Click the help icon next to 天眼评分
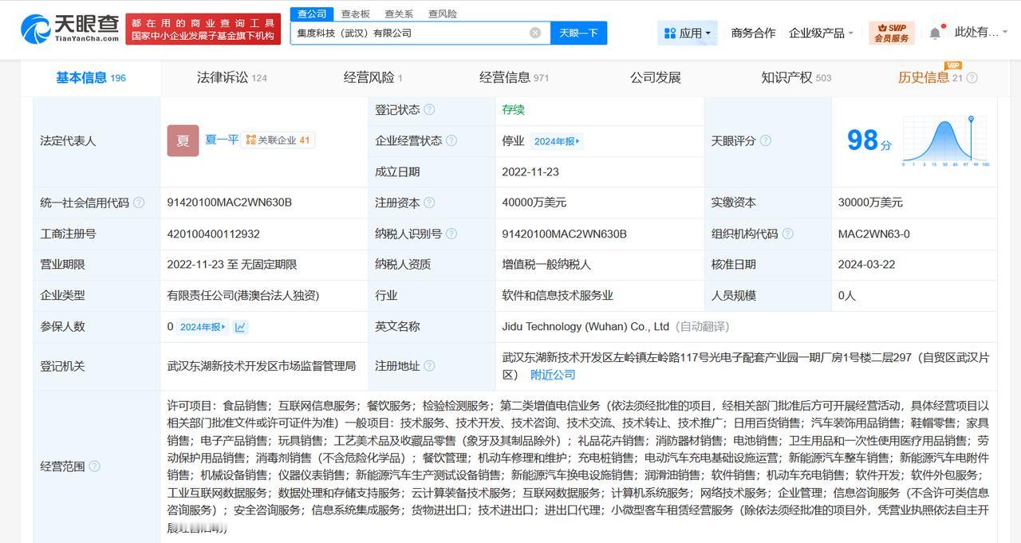Image resolution: width=1021 pixels, height=543 pixels. click(x=766, y=140)
